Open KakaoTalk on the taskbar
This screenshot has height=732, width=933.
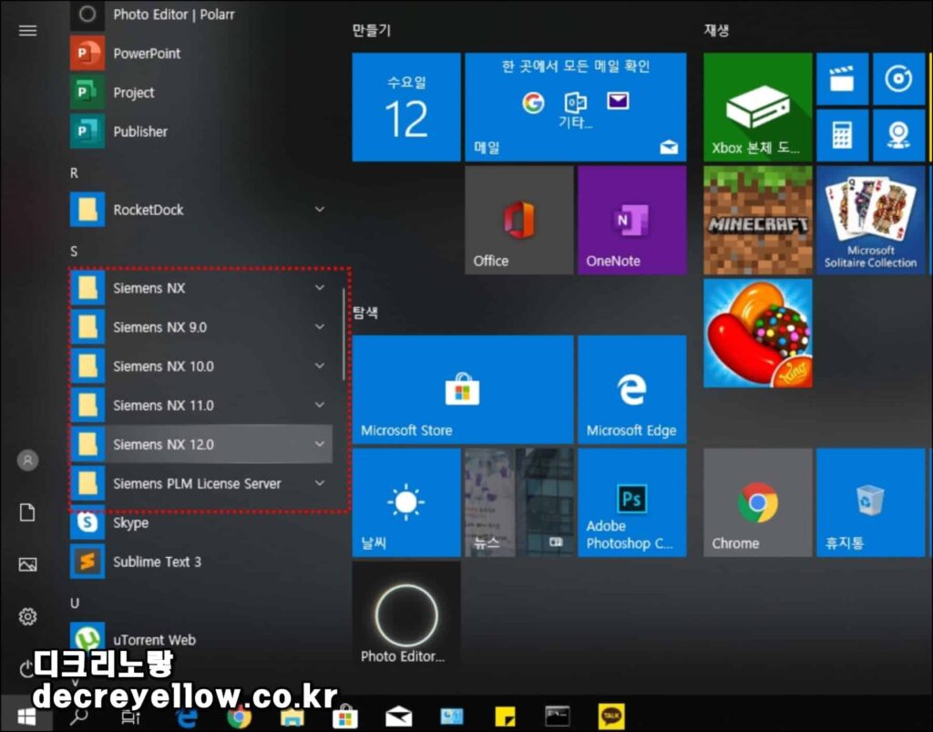[x=610, y=716]
